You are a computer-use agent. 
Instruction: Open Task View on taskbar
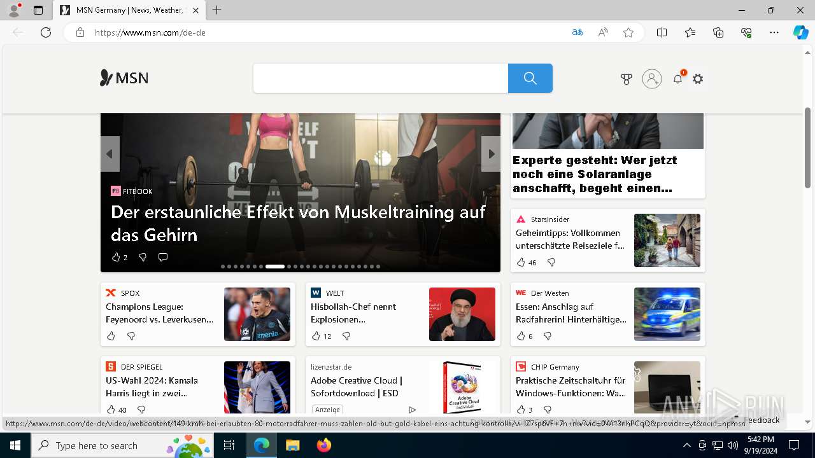(230, 445)
